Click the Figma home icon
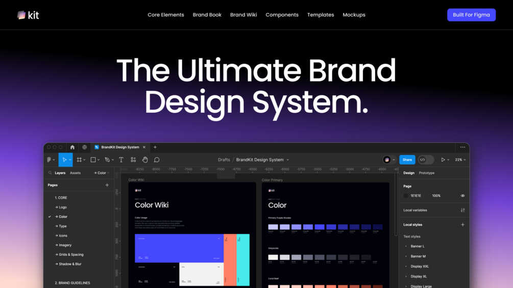Viewport: 513px width, 288px height. click(72, 147)
